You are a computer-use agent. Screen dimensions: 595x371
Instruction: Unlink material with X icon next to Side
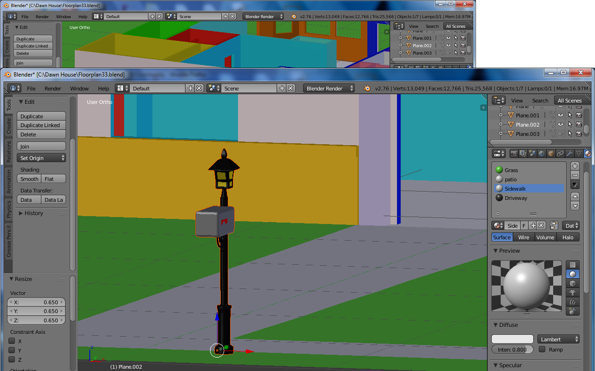[542, 225]
